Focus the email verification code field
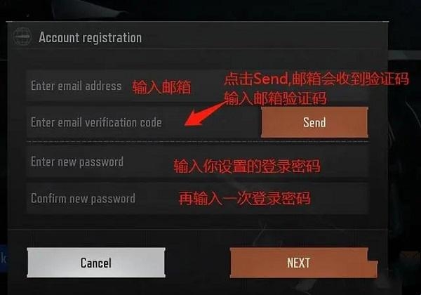421x295 pixels. [x=143, y=122]
